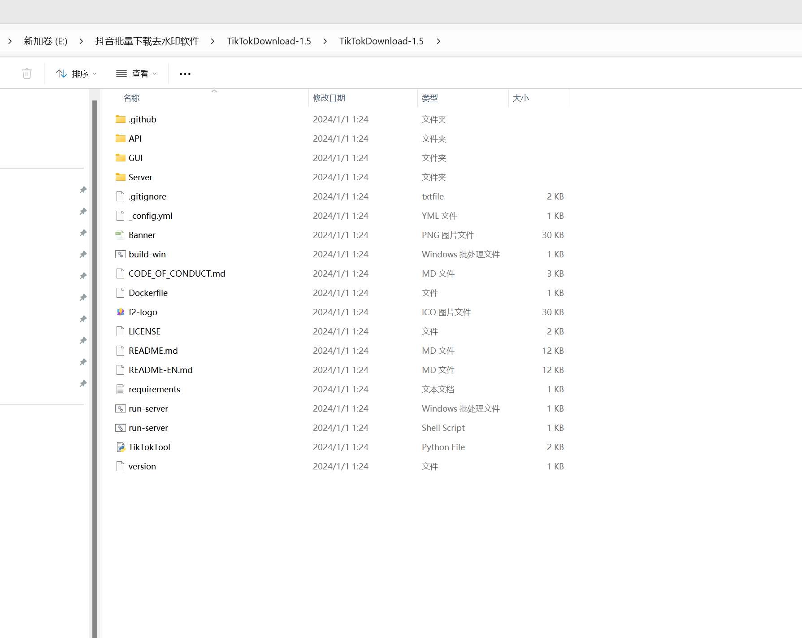Open the View (查看) dropdown

(x=137, y=74)
